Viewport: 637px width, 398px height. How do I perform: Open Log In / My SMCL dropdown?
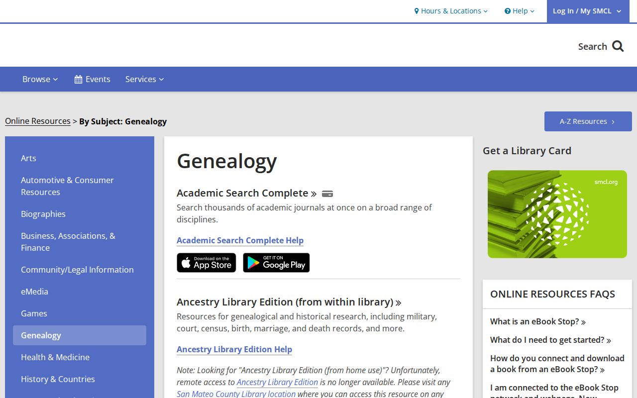[588, 11]
